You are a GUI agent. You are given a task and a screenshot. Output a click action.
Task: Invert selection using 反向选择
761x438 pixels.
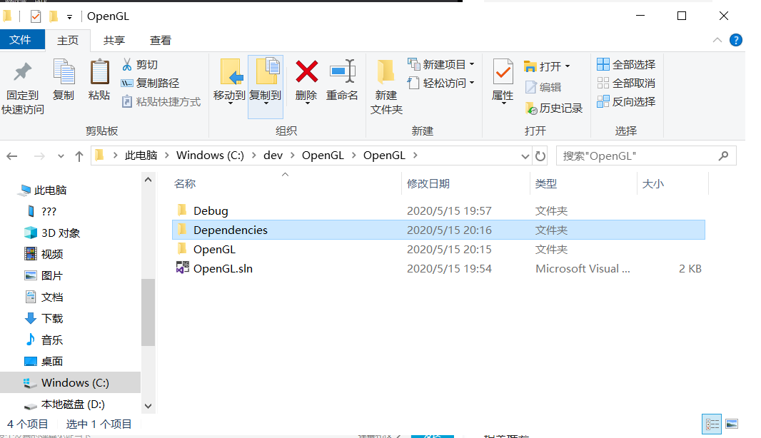pyautogui.click(x=627, y=101)
